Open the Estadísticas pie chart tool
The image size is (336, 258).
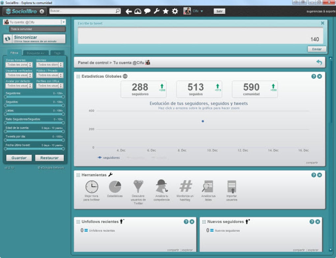[x=115, y=189]
